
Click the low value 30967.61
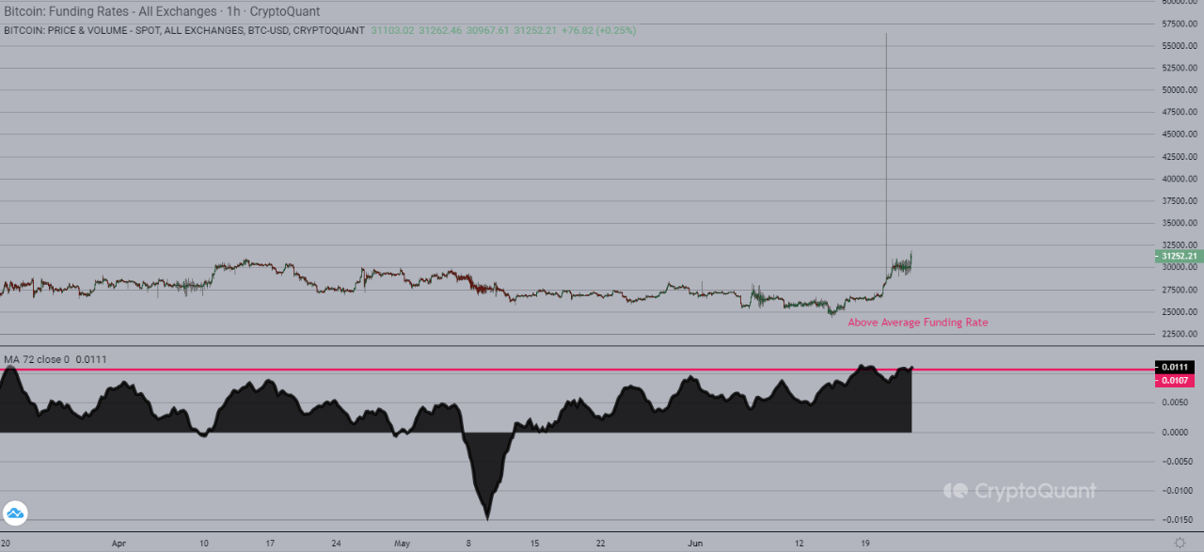pyautogui.click(x=488, y=30)
